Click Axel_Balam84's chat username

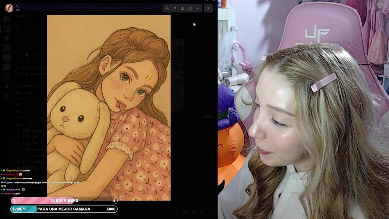point(13,189)
